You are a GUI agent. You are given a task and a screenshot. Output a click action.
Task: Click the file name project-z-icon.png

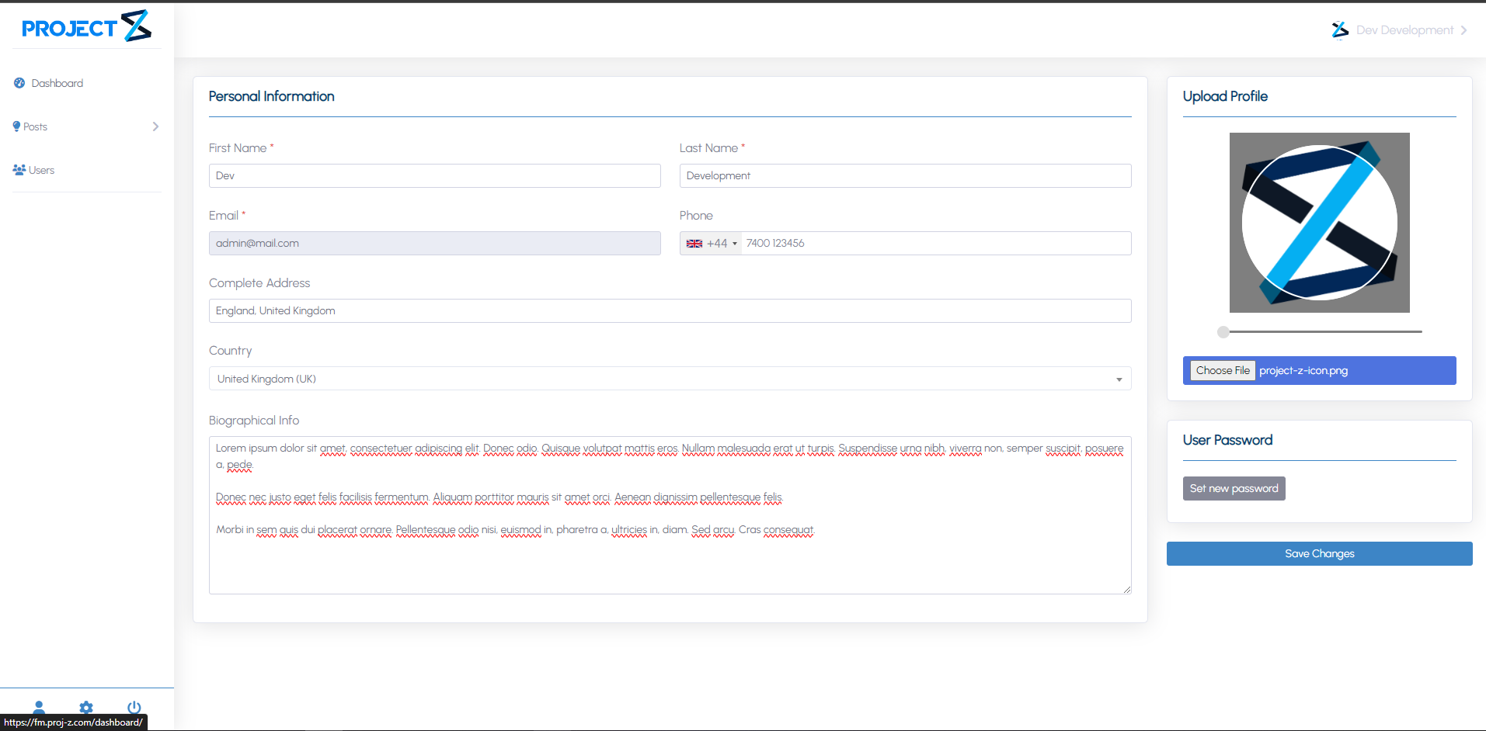(1303, 370)
